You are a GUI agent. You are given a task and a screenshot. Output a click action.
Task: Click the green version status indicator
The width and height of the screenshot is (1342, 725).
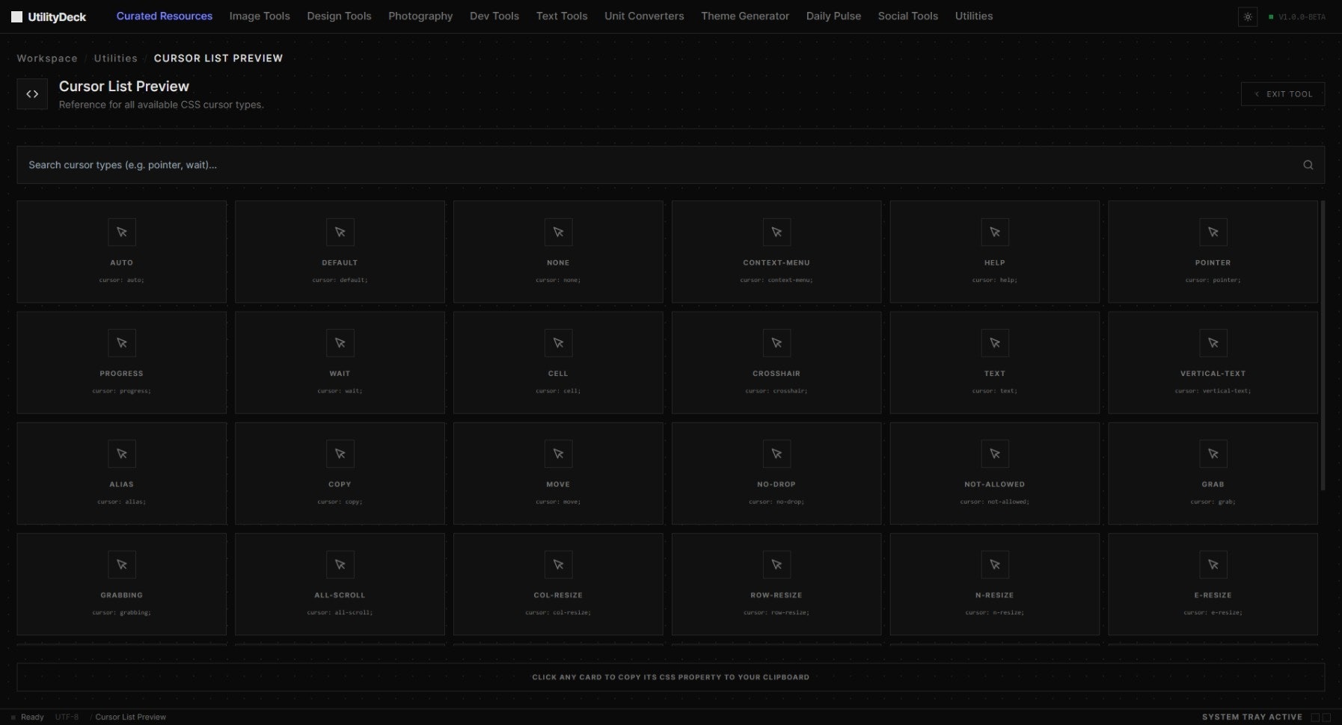click(x=1270, y=16)
